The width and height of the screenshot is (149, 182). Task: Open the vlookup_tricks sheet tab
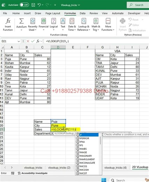(x=33, y=168)
